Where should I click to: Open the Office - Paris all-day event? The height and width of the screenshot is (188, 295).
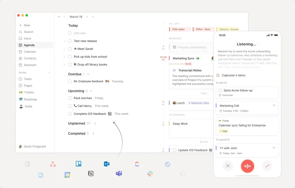(204, 29)
